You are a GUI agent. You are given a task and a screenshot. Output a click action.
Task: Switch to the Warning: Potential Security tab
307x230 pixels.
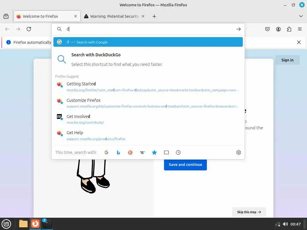coord(114,16)
